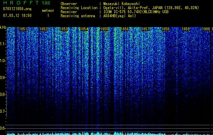The image size is (213, 135).
Task: Click the 1856 time marker
Action: pyautogui.click(x=125, y=29)
